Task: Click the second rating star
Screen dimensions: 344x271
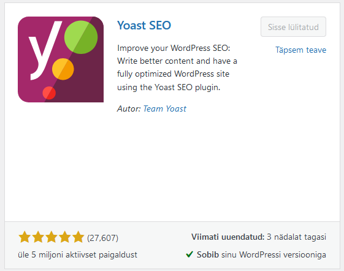Action: click(x=38, y=237)
